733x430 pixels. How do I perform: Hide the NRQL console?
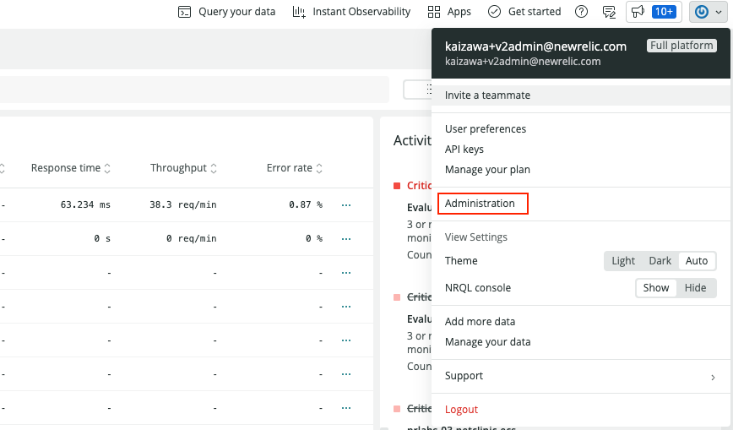click(695, 288)
